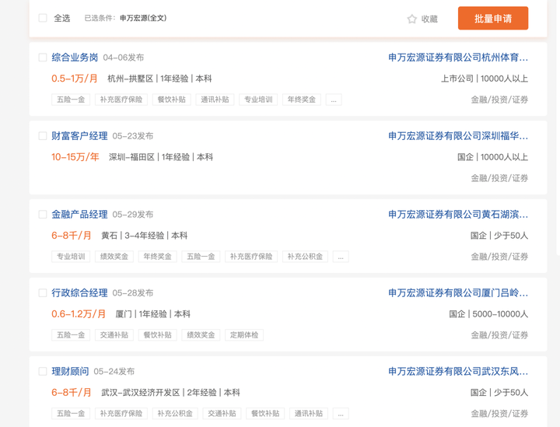Open the 综合业务岗 job posting
Viewport: 560px width, 427px height.
coord(75,58)
